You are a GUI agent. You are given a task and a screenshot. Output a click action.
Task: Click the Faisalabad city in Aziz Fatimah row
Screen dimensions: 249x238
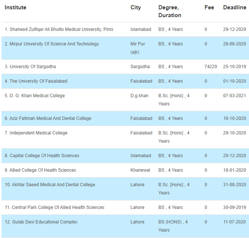point(141,118)
